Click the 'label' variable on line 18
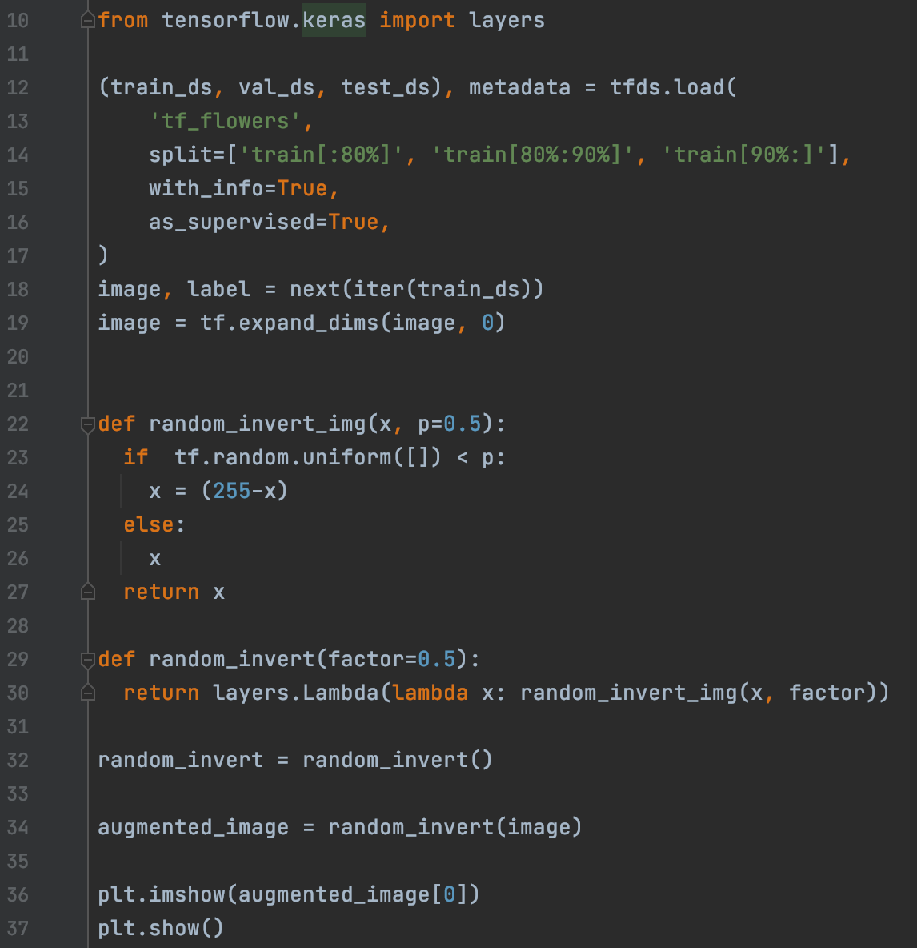This screenshot has width=917, height=948. pyautogui.click(x=218, y=289)
